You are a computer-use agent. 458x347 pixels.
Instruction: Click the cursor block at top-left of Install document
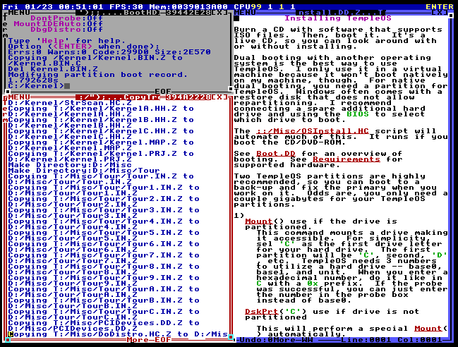pos(236,18)
